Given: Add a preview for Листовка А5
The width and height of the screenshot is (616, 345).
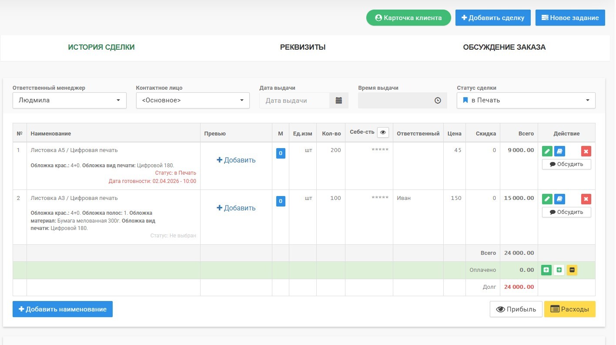Looking at the screenshot, I should [x=236, y=160].
